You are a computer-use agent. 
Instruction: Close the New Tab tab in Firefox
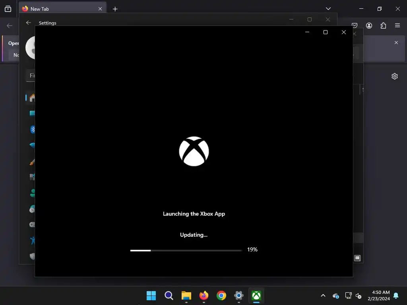(x=100, y=9)
